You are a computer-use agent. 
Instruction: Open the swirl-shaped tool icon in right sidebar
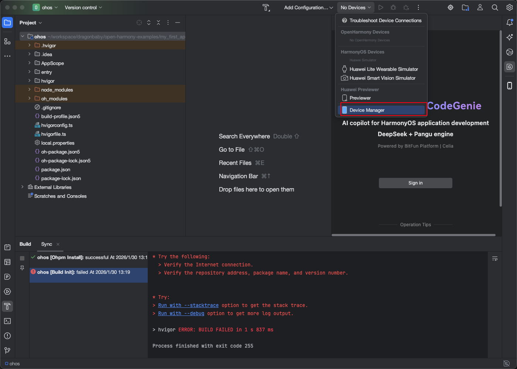click(x=510, y=52)
